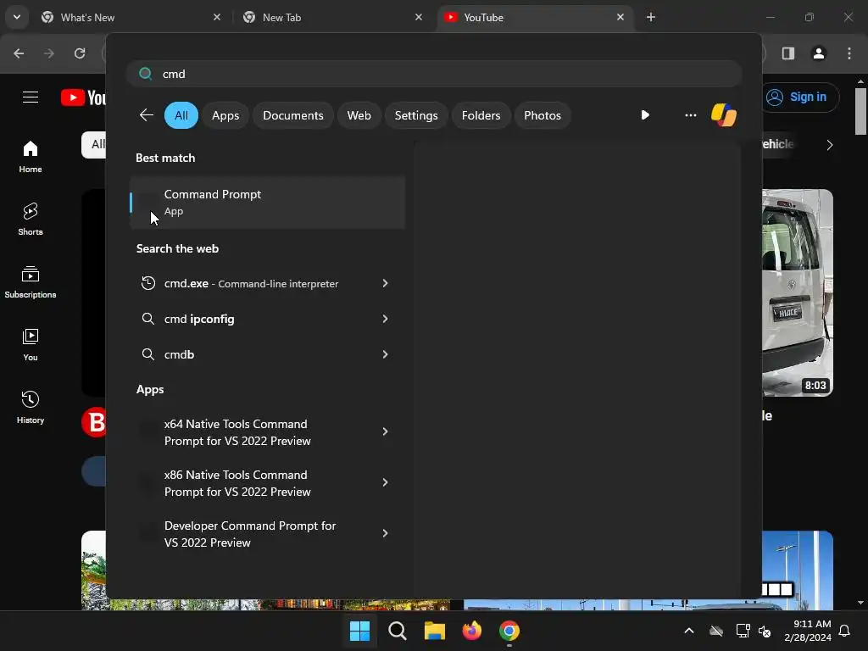Reload the YouTube page

pyautogui.click(x=80, y=53)
